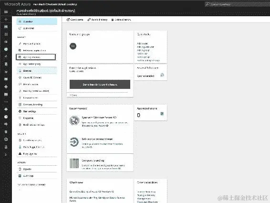The height and width of the screenshot is (203, 270).
Task: Open Users and groups menu item
Action: [x=37, y=44]
